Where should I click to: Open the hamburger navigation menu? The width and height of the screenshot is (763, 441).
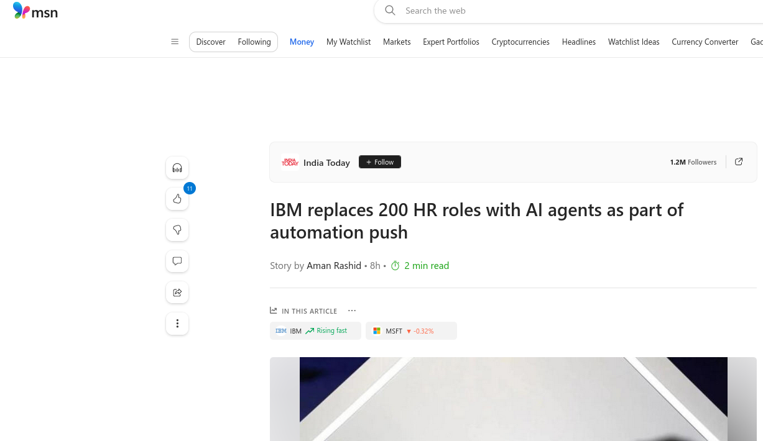point(175,42)
